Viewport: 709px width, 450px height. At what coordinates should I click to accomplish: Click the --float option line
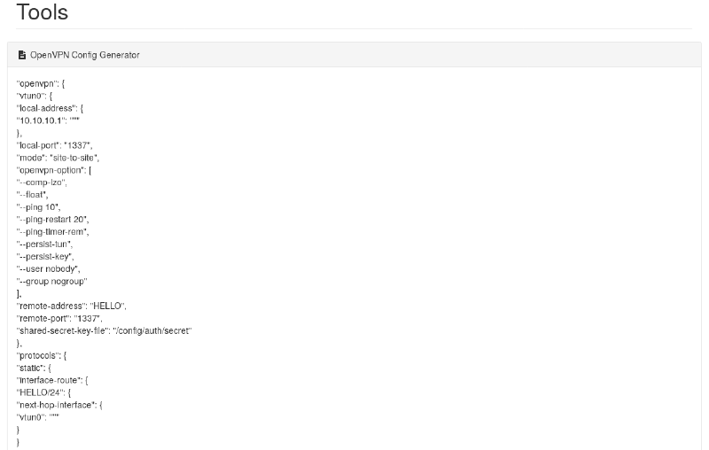pos(33,194)
